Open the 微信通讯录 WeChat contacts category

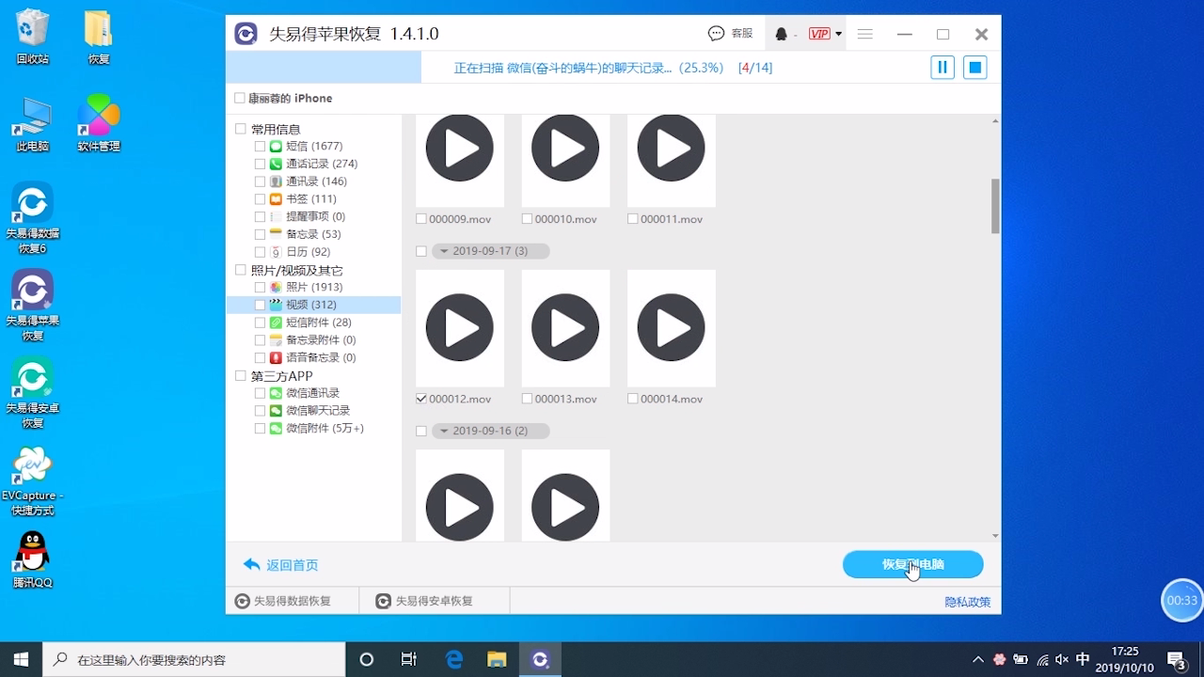(x=312, y=393)
